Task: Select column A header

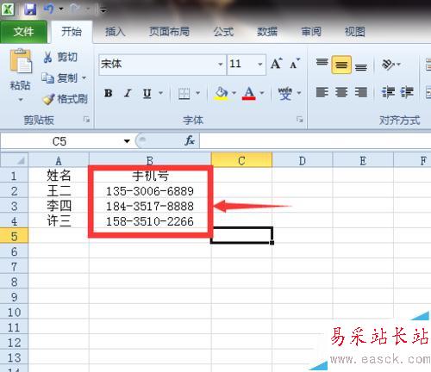Action: [x=59, y=161]
